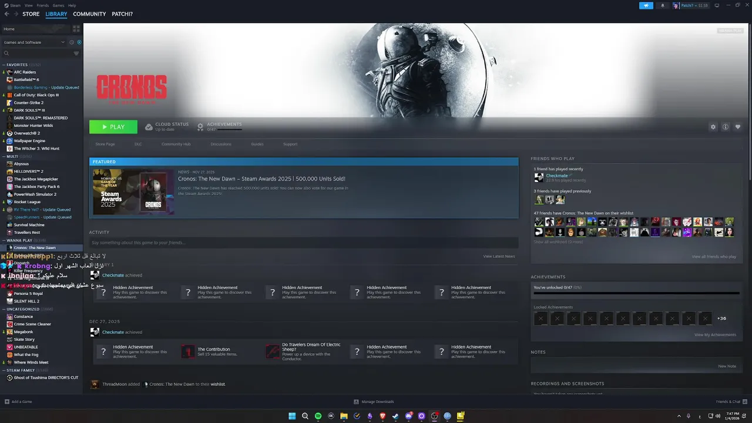Click New Note
Image resolution: width=752 pixels, height=423 pixels.
[x=727, y=366]
